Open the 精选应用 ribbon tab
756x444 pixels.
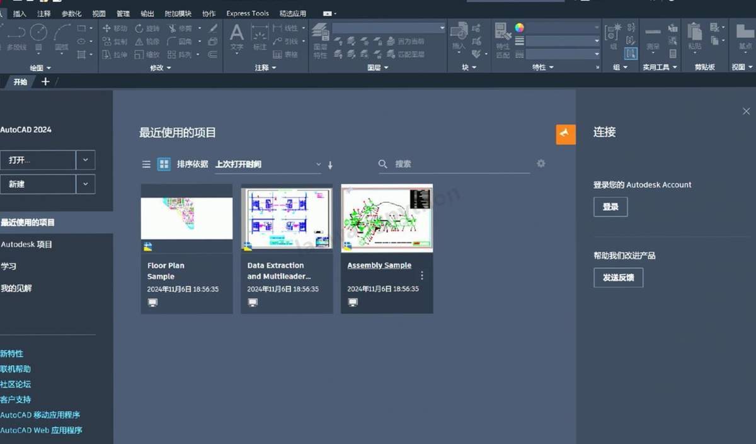(x=293, y=13)
